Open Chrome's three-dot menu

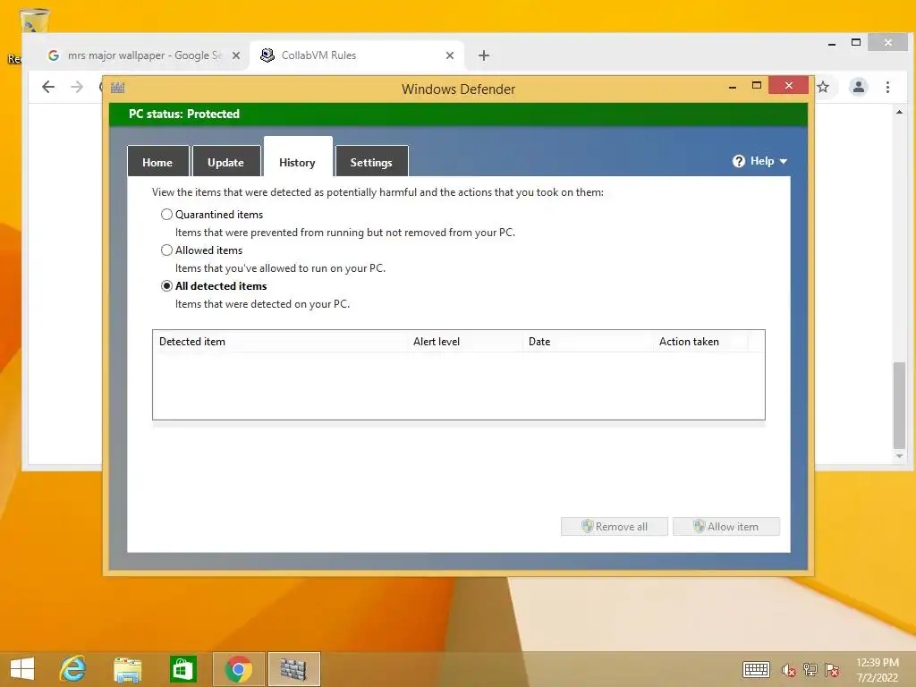887,87
